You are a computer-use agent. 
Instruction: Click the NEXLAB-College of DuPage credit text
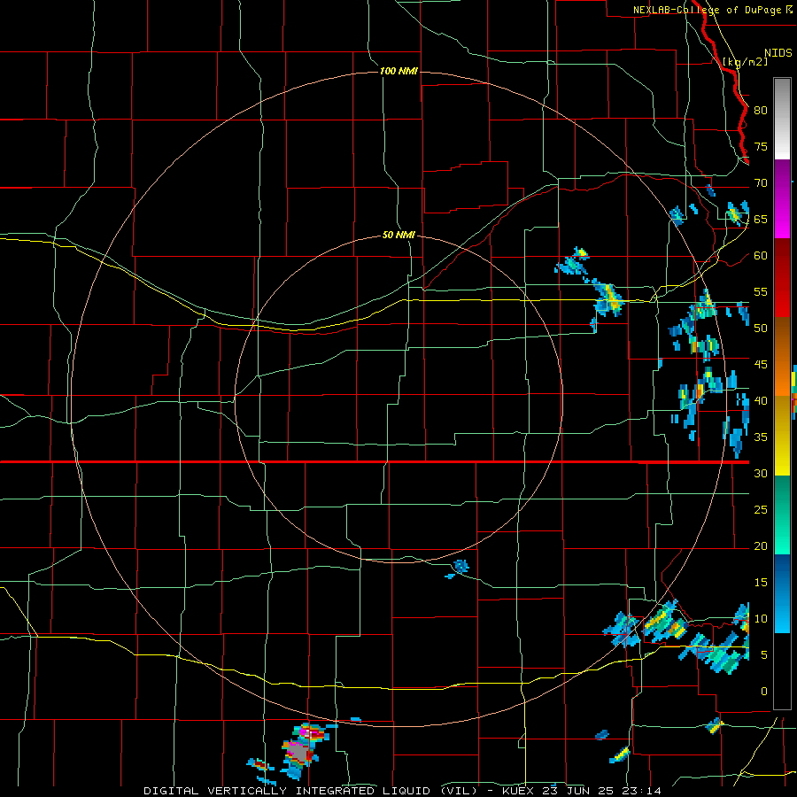708,10
